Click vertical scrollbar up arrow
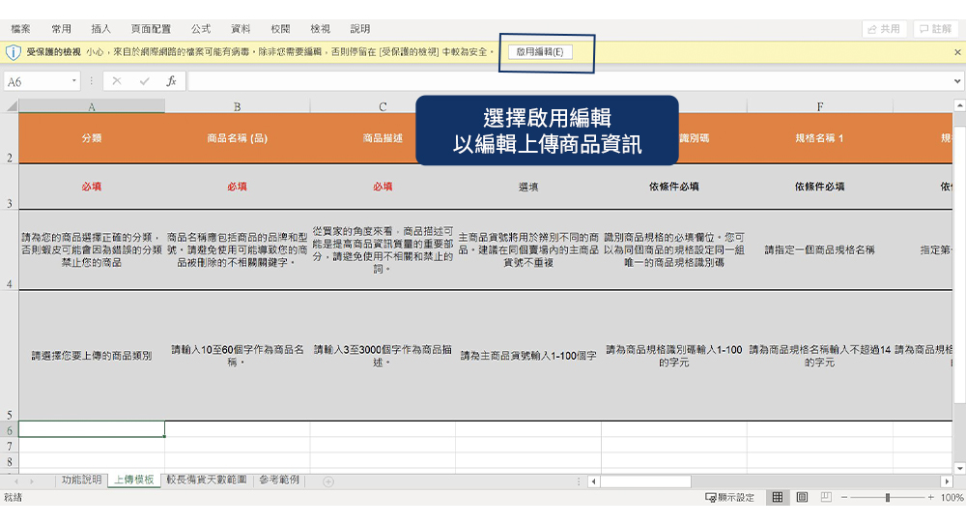Viewport: 966px width, 525px height. click(x=960, y=106)
